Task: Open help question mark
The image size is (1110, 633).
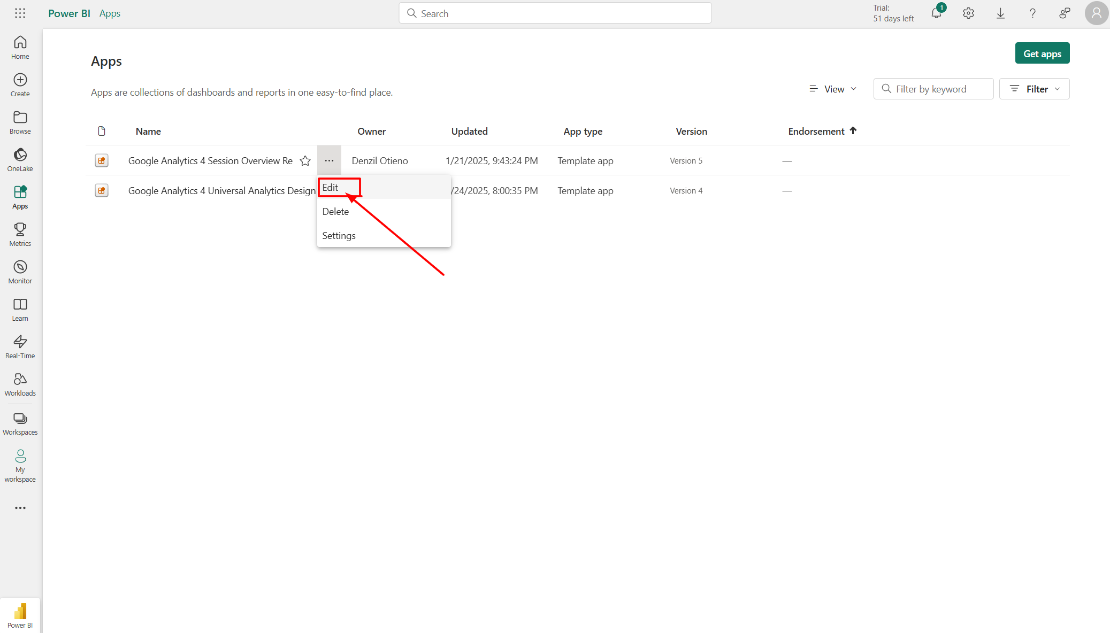Action: [1032, 13]
